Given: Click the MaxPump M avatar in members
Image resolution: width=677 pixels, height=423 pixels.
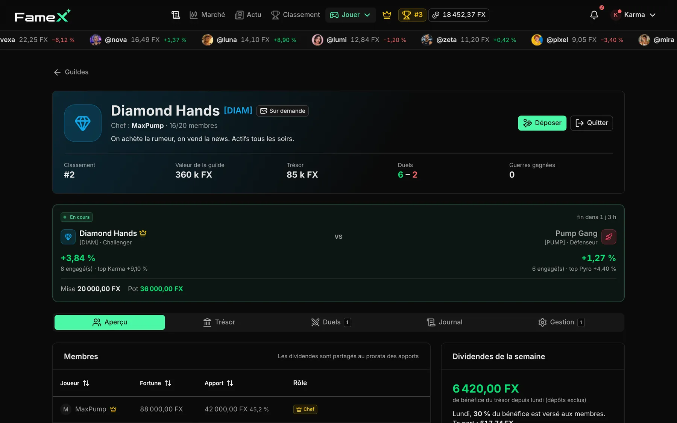Looking at the screenshot, I should point(66,409).
